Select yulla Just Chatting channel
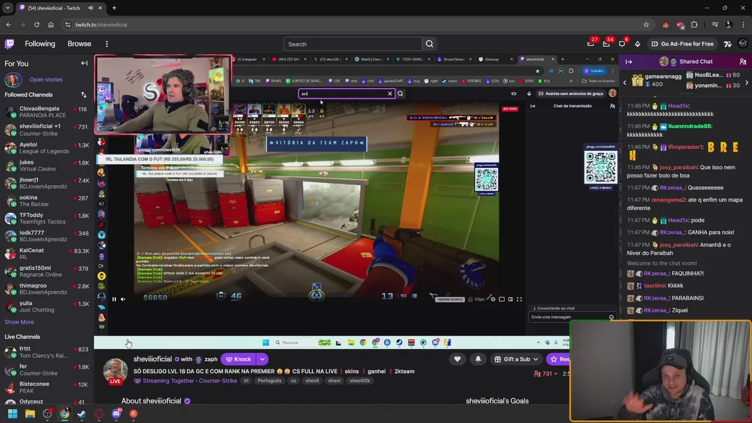Viewport: 752px width, 423px height. 46,306
